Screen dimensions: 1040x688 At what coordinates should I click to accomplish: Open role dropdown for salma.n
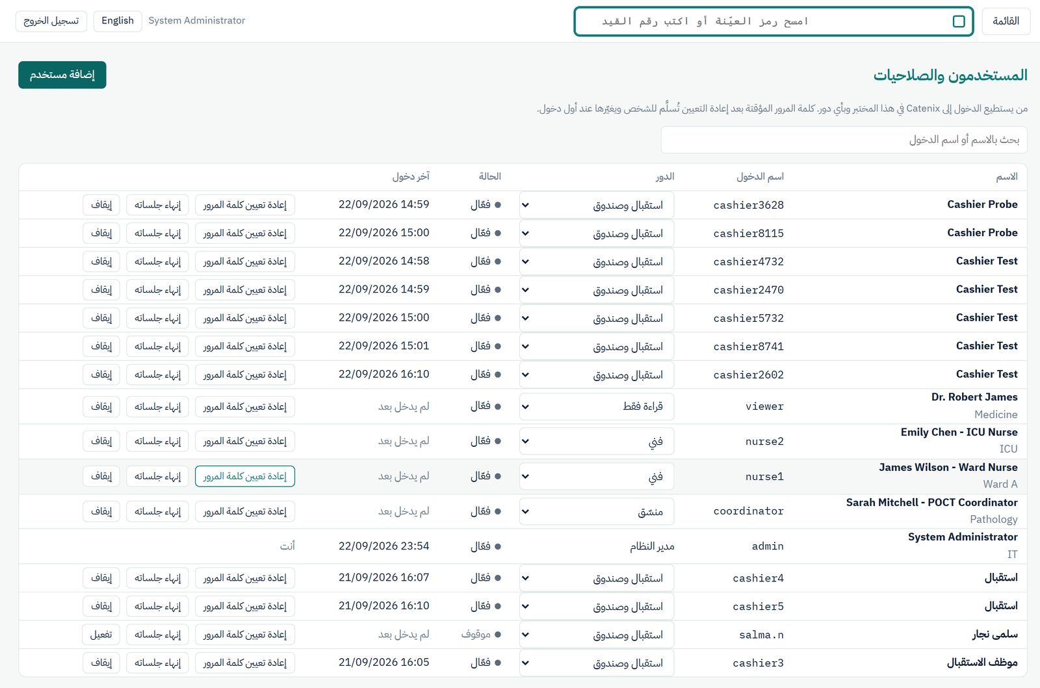click(x=597, y=635)
